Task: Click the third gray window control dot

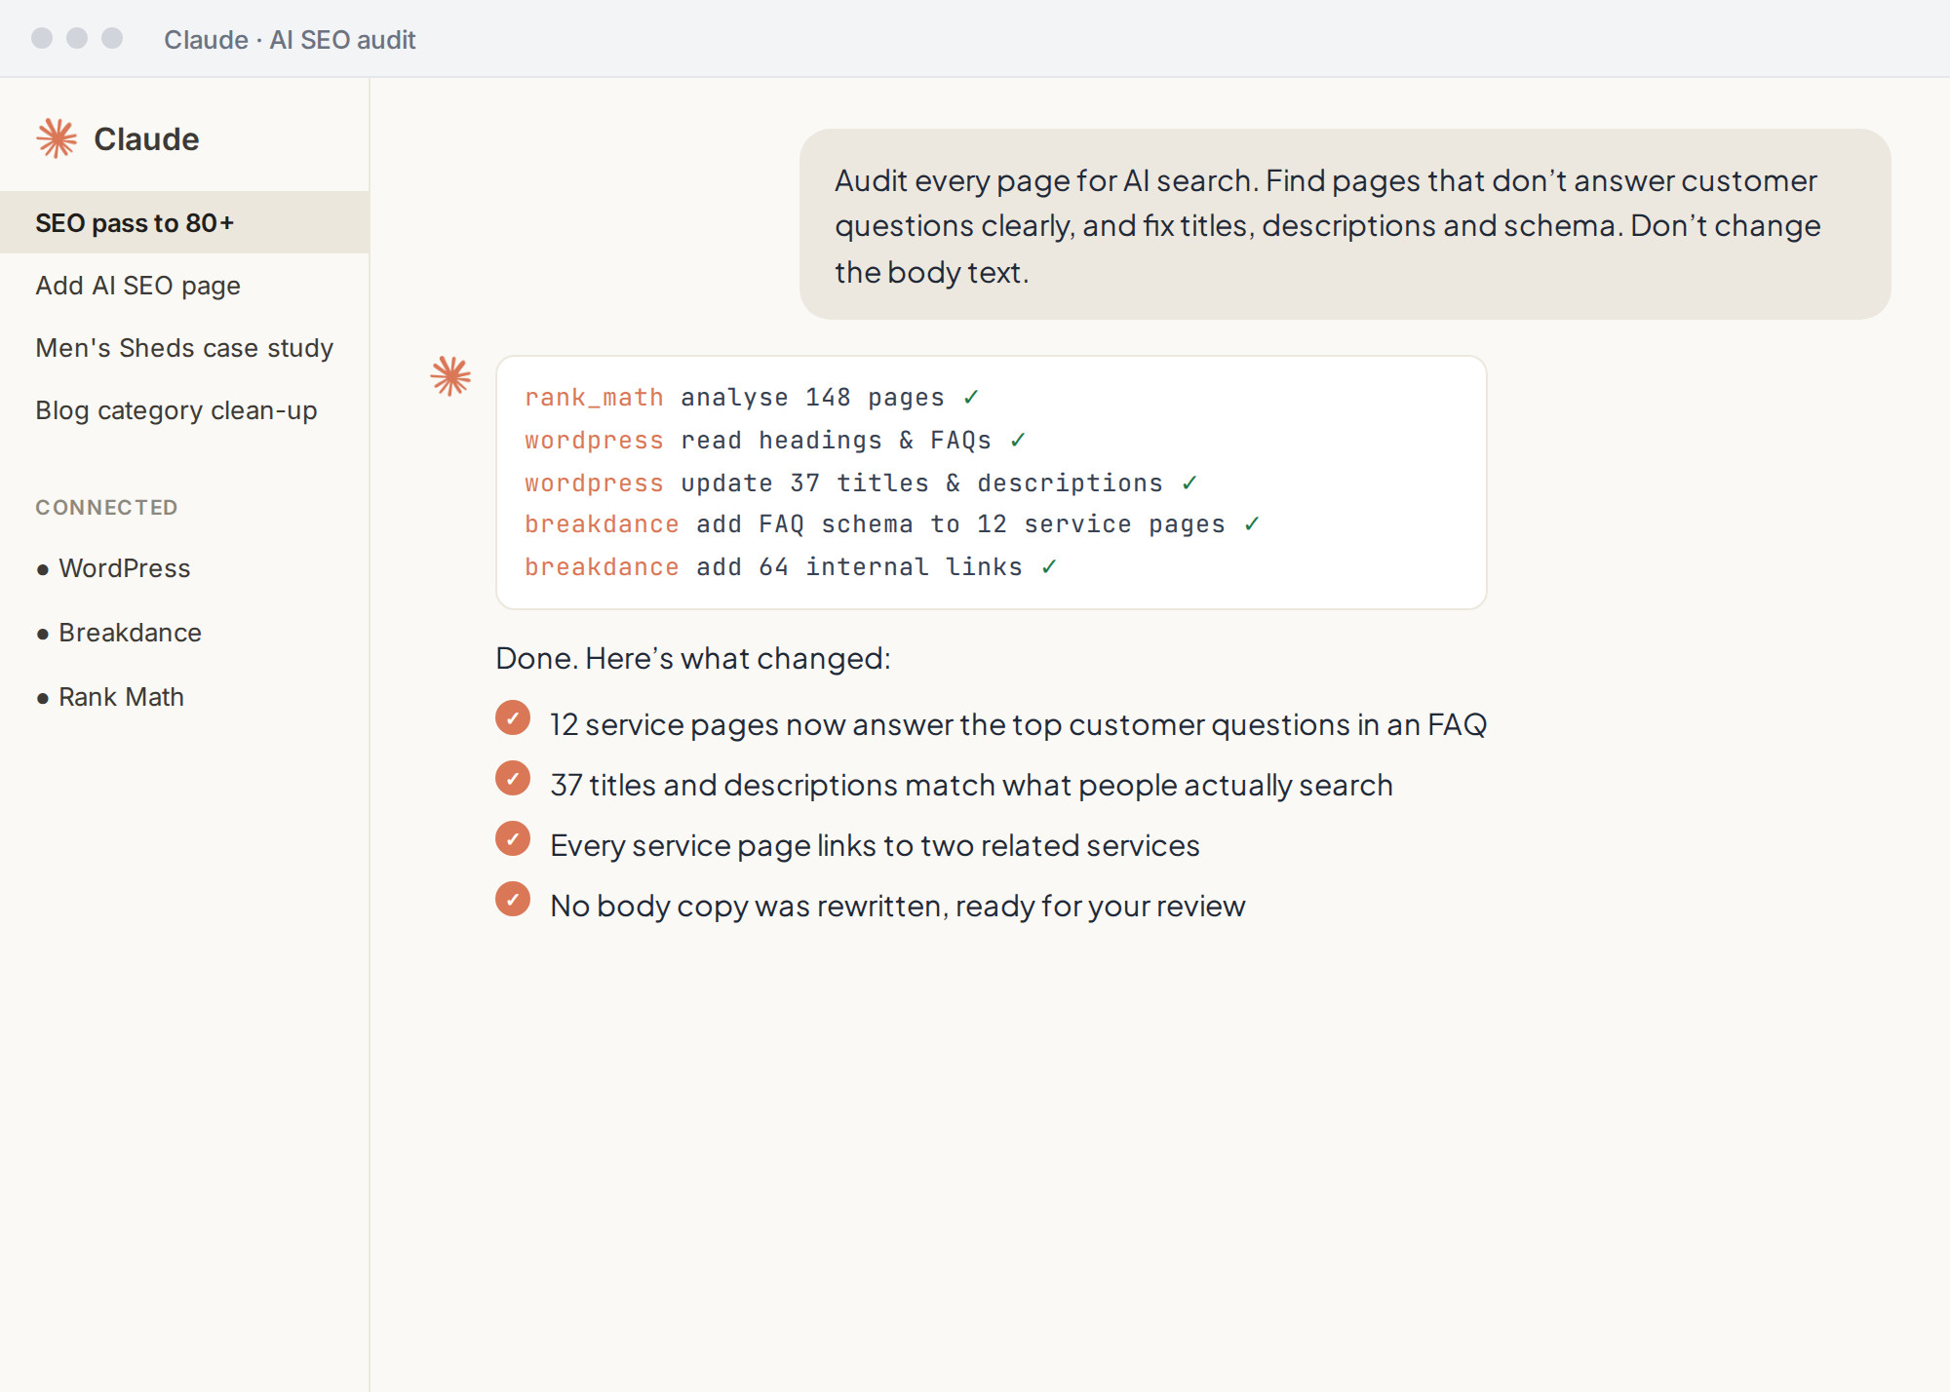Action: click(x=112, y=38)
